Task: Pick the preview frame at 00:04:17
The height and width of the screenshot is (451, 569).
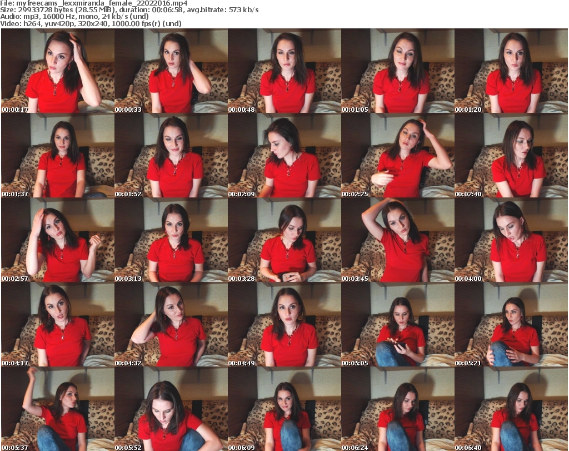Action: [x=58, y=325]
